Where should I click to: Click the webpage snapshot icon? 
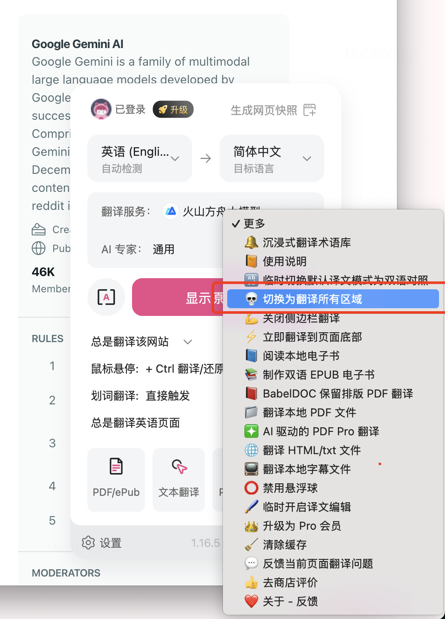[x=310, y=110]
